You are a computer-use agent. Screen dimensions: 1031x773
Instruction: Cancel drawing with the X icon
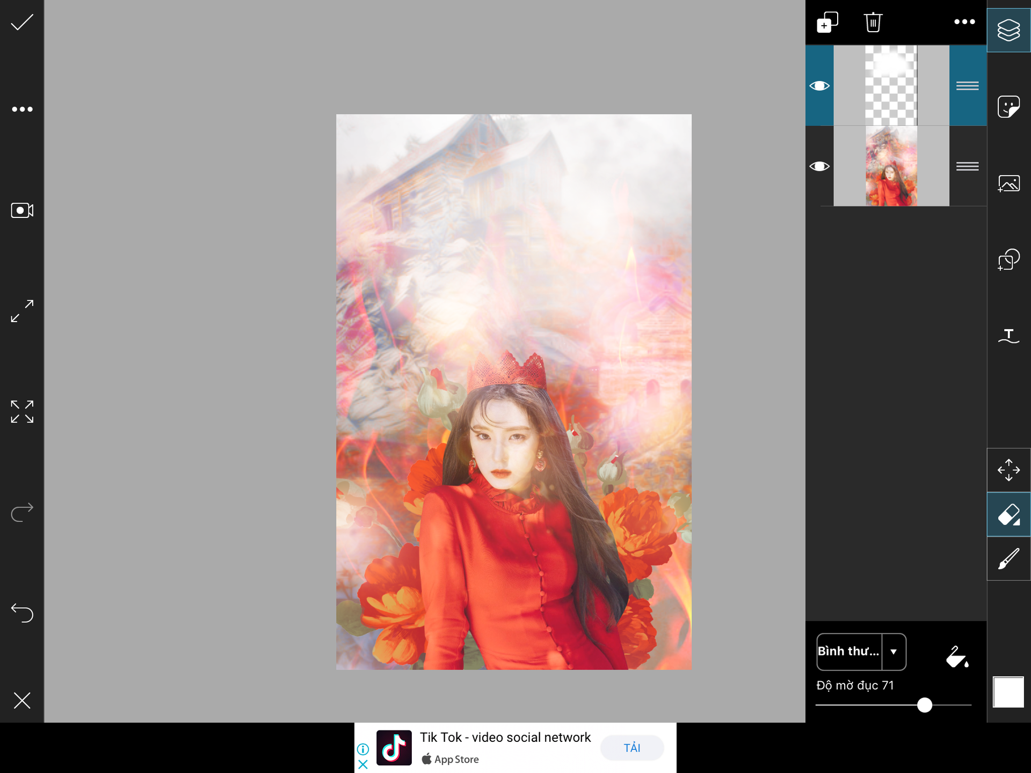click(22, 700)
